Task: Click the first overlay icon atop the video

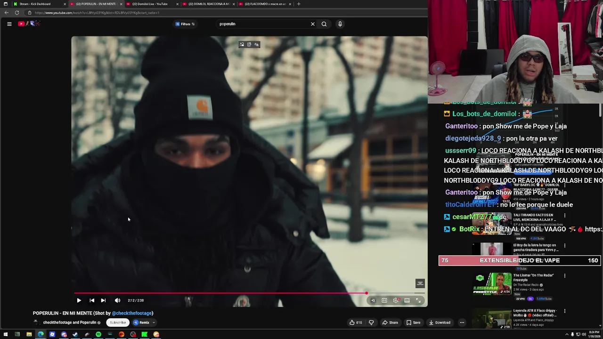Action: (242, 45)
